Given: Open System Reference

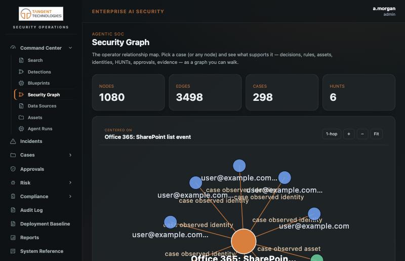Looking at the screenshot, I should [x=42, y=251].
